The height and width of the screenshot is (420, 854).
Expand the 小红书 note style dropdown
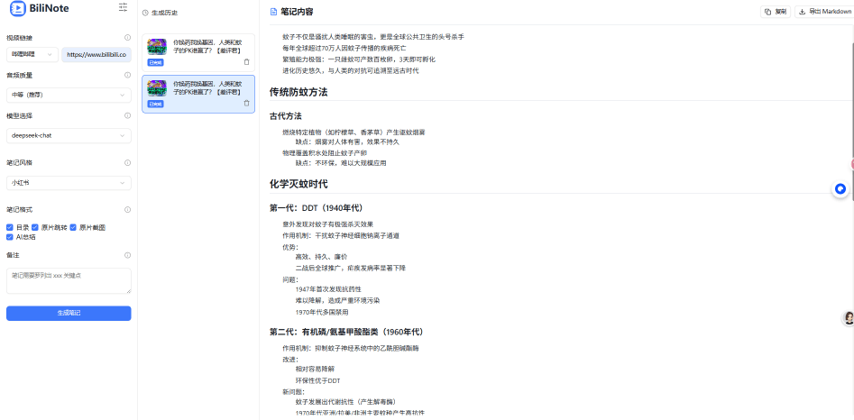coord(69,182)
